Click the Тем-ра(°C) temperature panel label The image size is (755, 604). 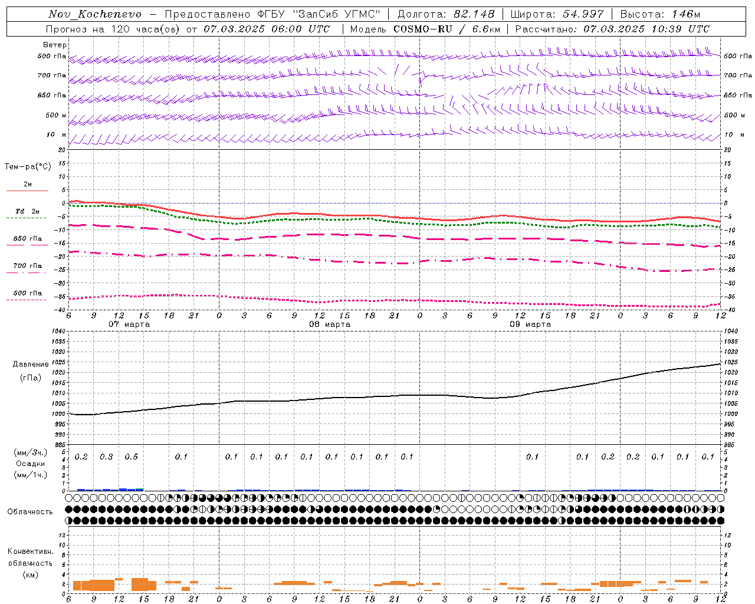click(x=28, y=167)
